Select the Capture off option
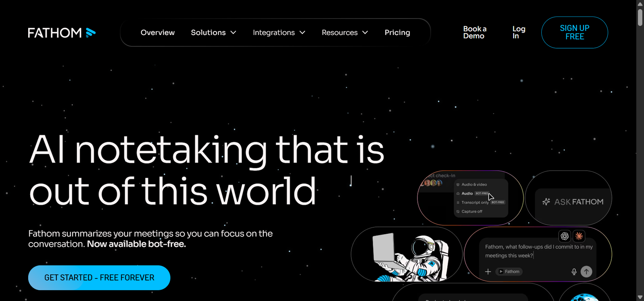 (472, 211)
